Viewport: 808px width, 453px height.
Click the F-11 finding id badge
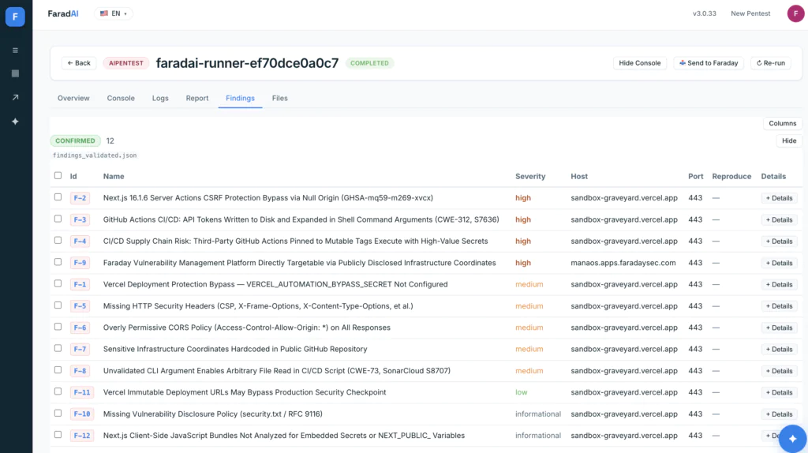(82, 393)
